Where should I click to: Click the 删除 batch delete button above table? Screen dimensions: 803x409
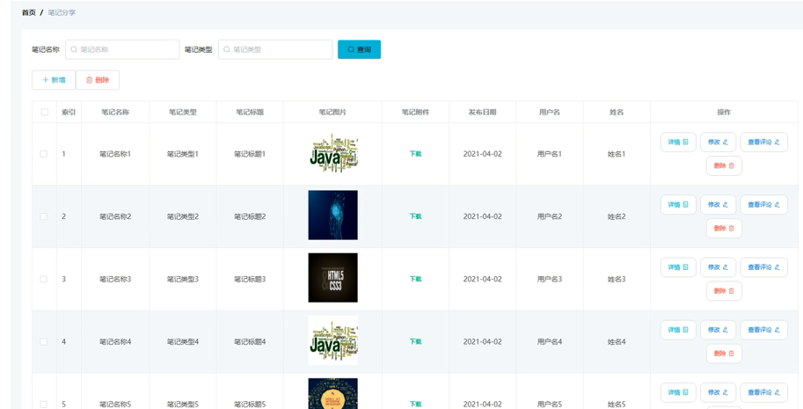pyautogui.click(x=98, y=80)
